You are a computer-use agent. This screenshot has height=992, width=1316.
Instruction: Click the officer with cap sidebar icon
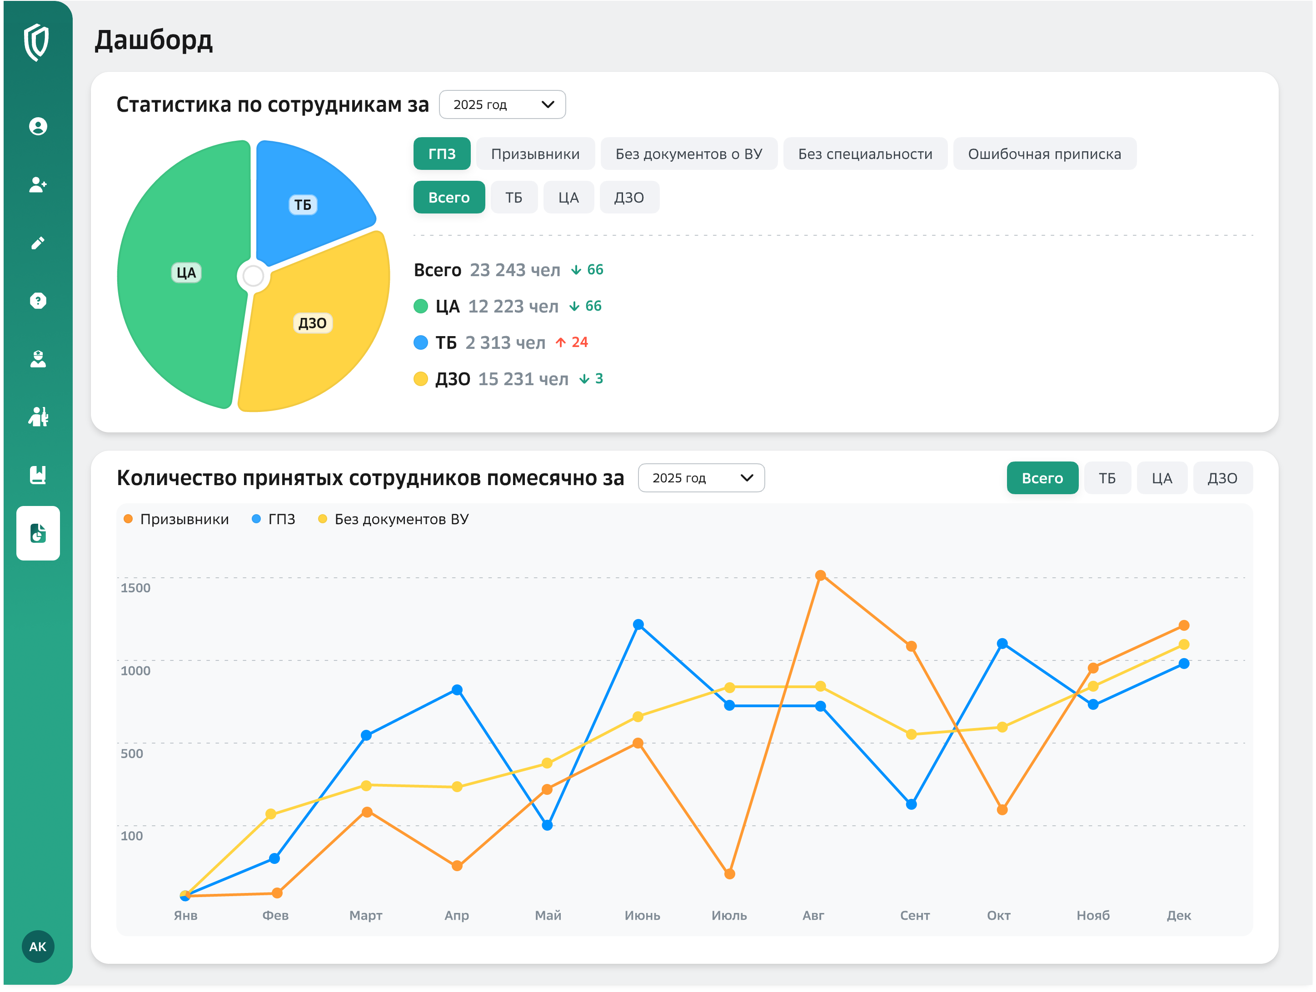(x=38, y=359)
